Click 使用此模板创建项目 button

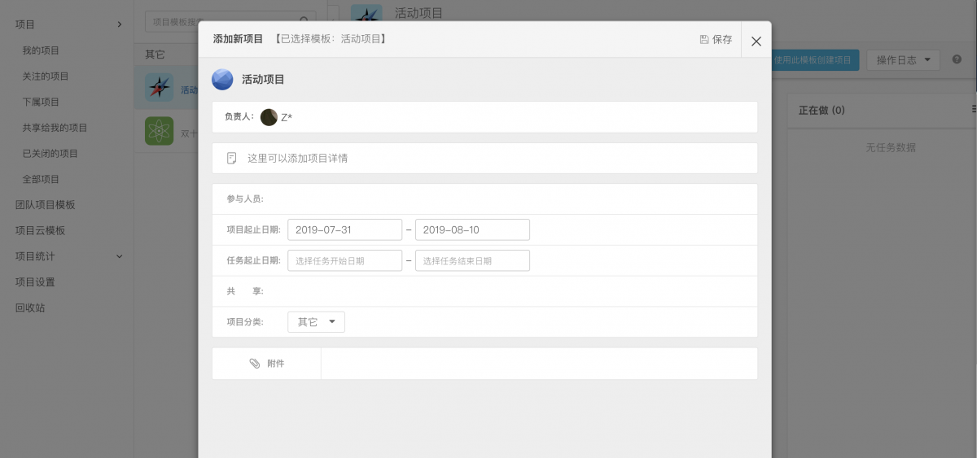point(813,60)
